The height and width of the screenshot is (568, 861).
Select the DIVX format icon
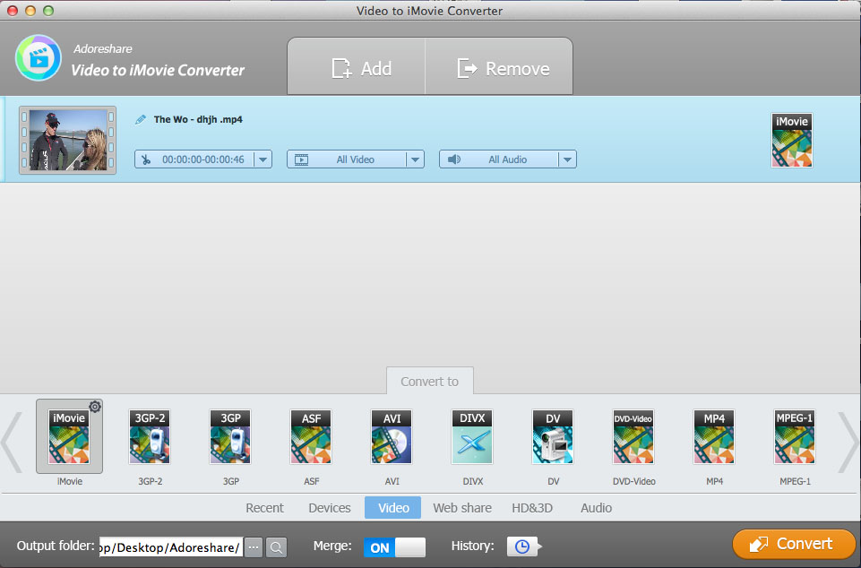click(472, 436)
